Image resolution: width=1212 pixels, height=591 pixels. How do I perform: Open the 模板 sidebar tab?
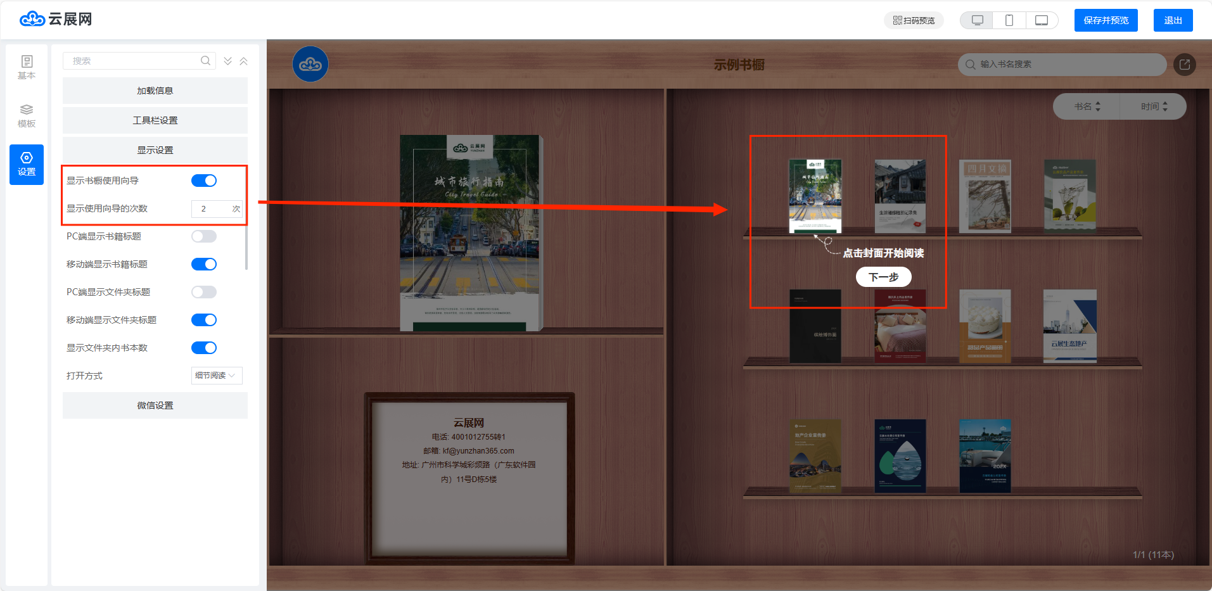pos(27,115)
